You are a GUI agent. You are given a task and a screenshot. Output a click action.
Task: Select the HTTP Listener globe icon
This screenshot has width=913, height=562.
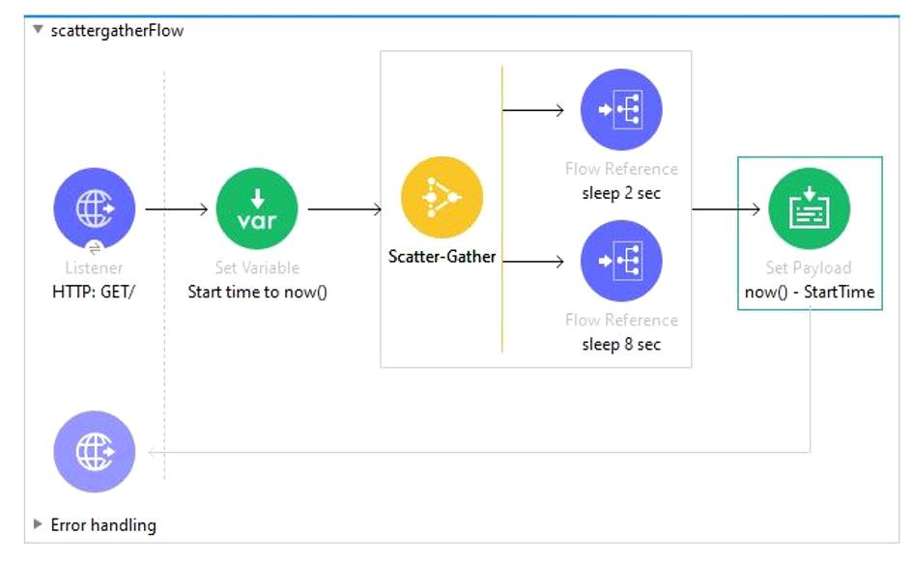pyautogui.click(x=95, y=208)
